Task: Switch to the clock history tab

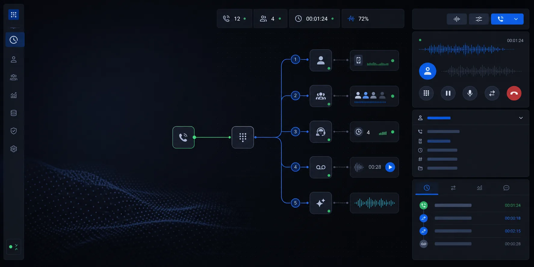Action: (x=427, y=188)
